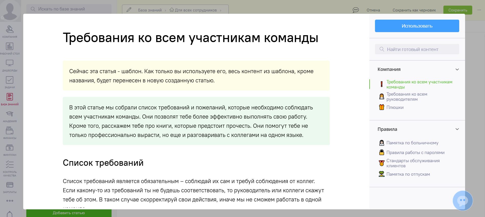Open Контроль качества sidebar section
The image size is (485, 217).
10,168
